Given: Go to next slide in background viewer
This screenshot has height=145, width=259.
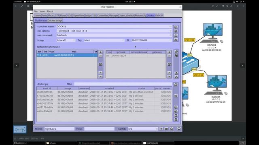Looking at the screenshot, I should 242,66.
